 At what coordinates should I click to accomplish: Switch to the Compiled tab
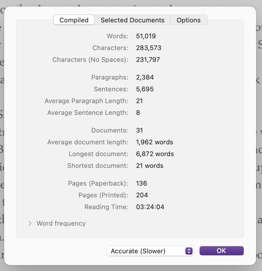point(74,20)
